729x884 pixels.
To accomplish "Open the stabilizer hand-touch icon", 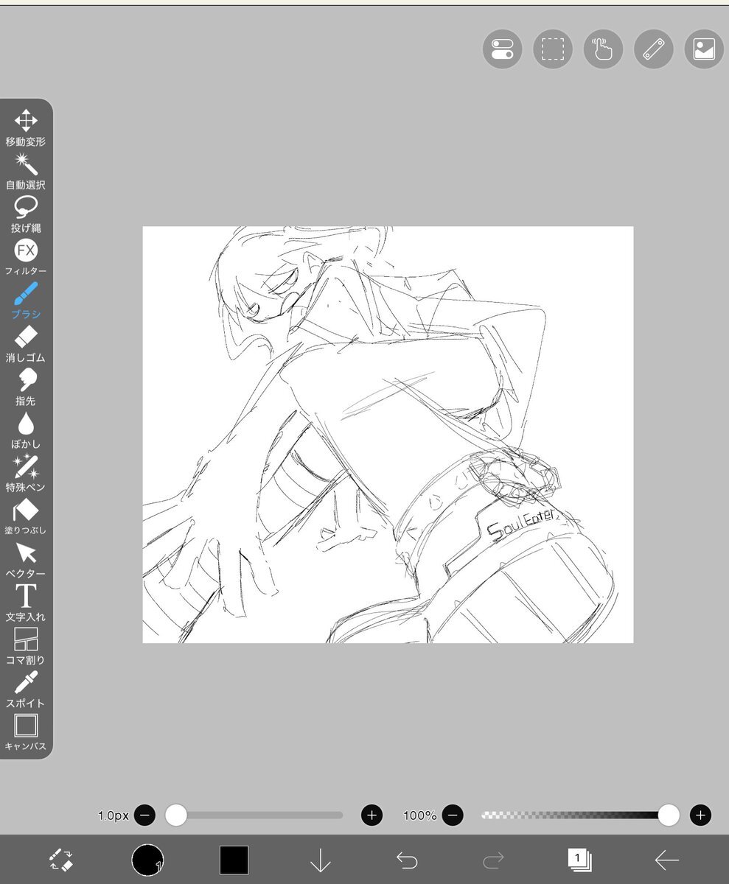I will pyautogui.click(x=603, y=49).
